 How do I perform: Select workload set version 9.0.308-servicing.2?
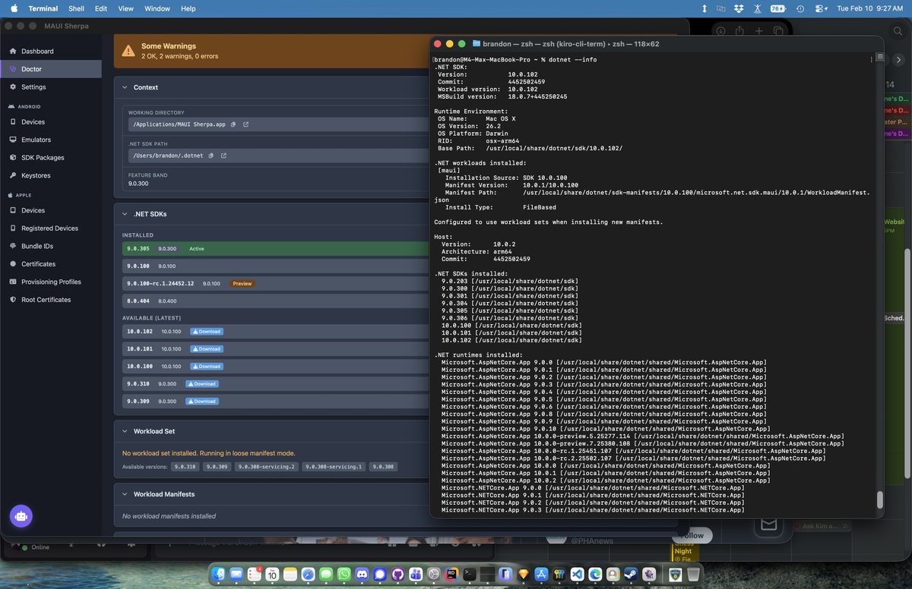[267, 467]
